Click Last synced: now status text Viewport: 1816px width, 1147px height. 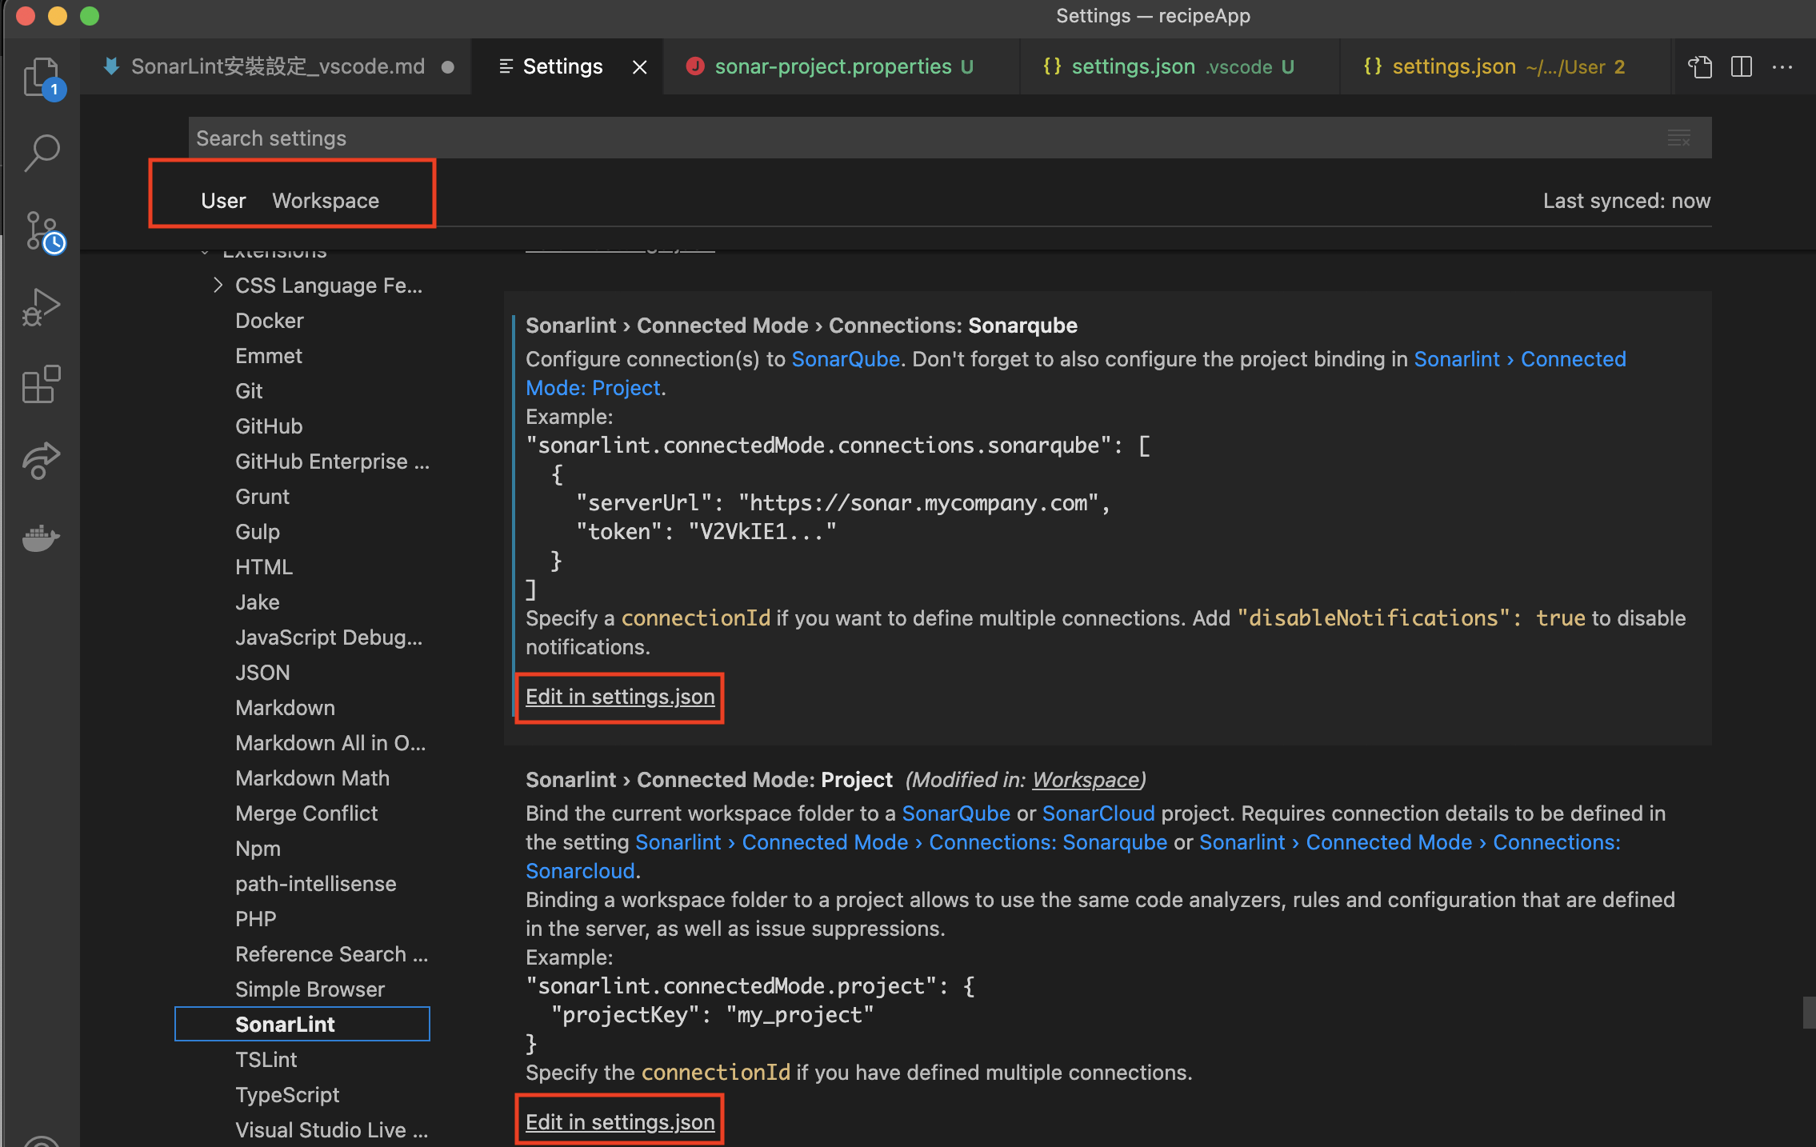coord(1626,201)
